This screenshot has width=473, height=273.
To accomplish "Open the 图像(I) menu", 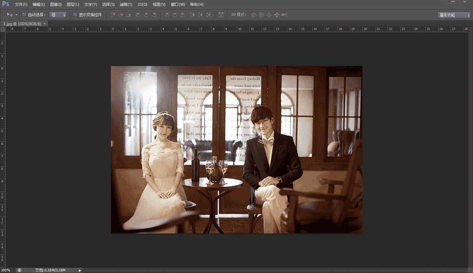I will (56, 4).
